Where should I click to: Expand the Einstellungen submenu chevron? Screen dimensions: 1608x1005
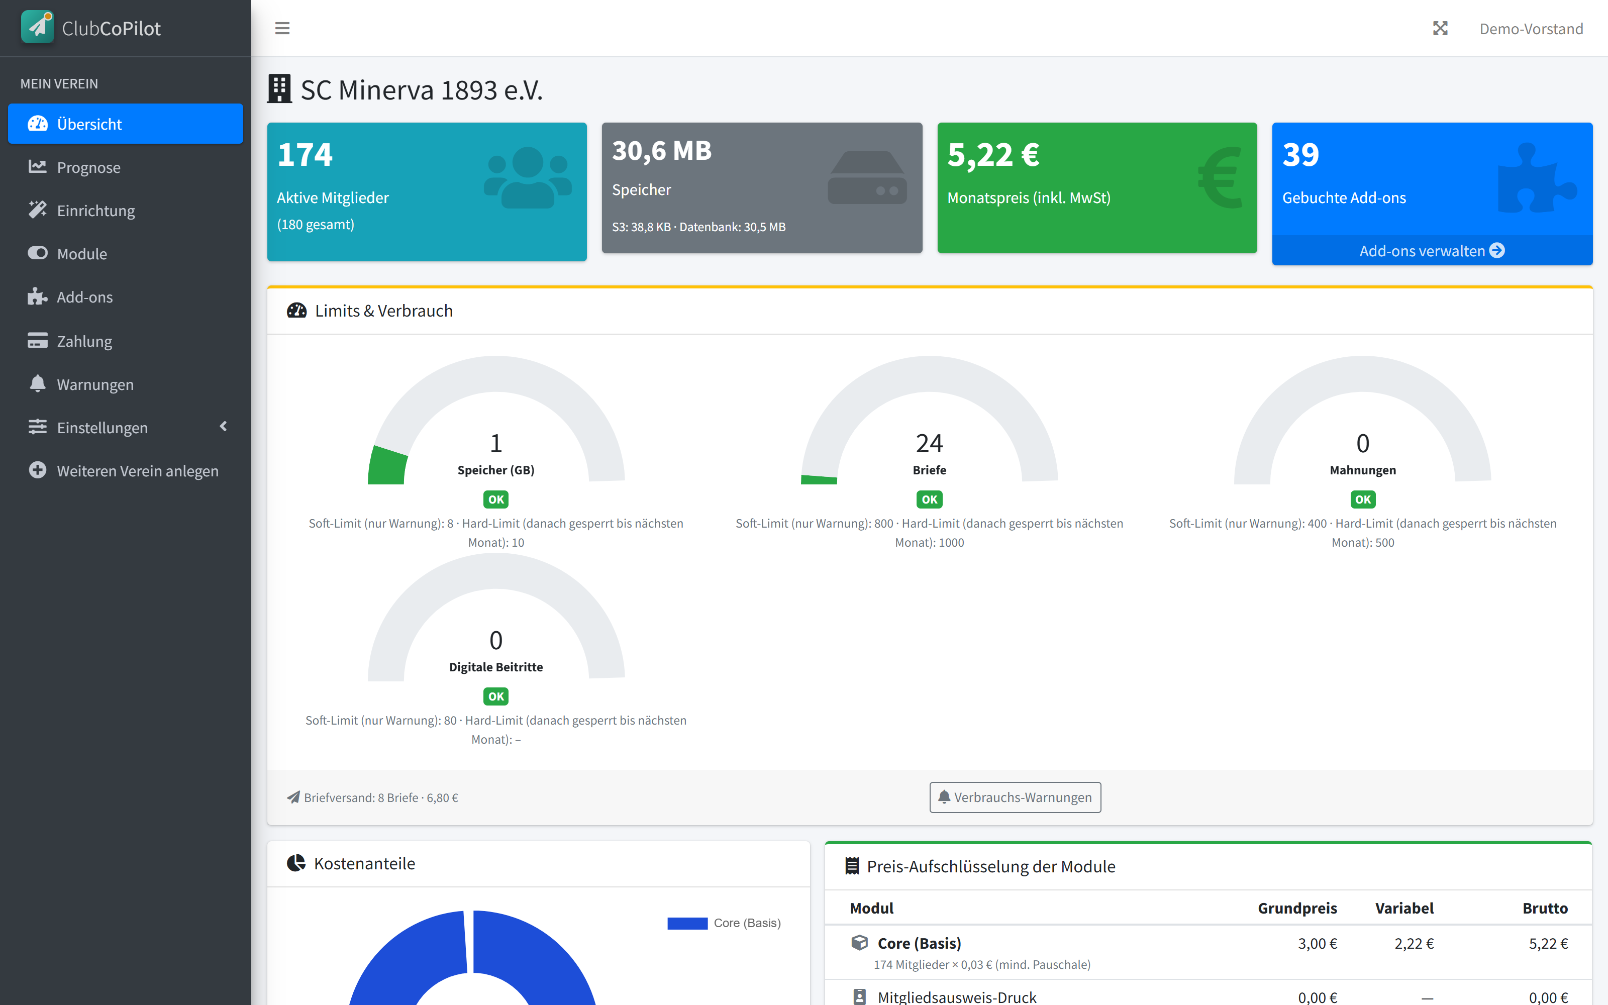[223, 427]
